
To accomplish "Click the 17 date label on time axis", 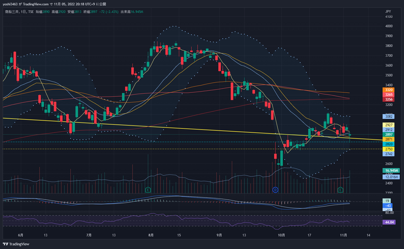I will (x=309, y=235).
